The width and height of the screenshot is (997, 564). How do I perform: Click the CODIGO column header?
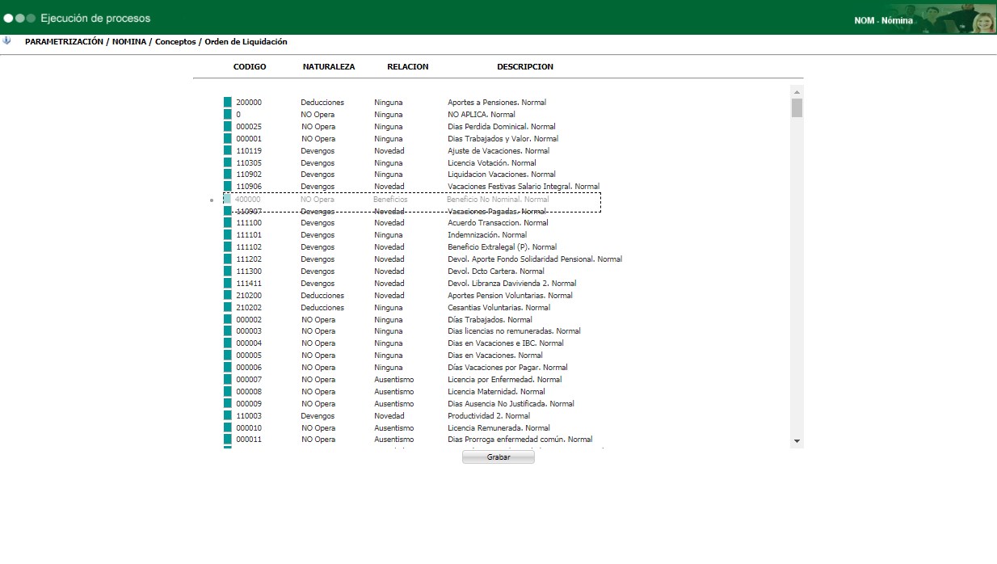(x=250, y=67)
